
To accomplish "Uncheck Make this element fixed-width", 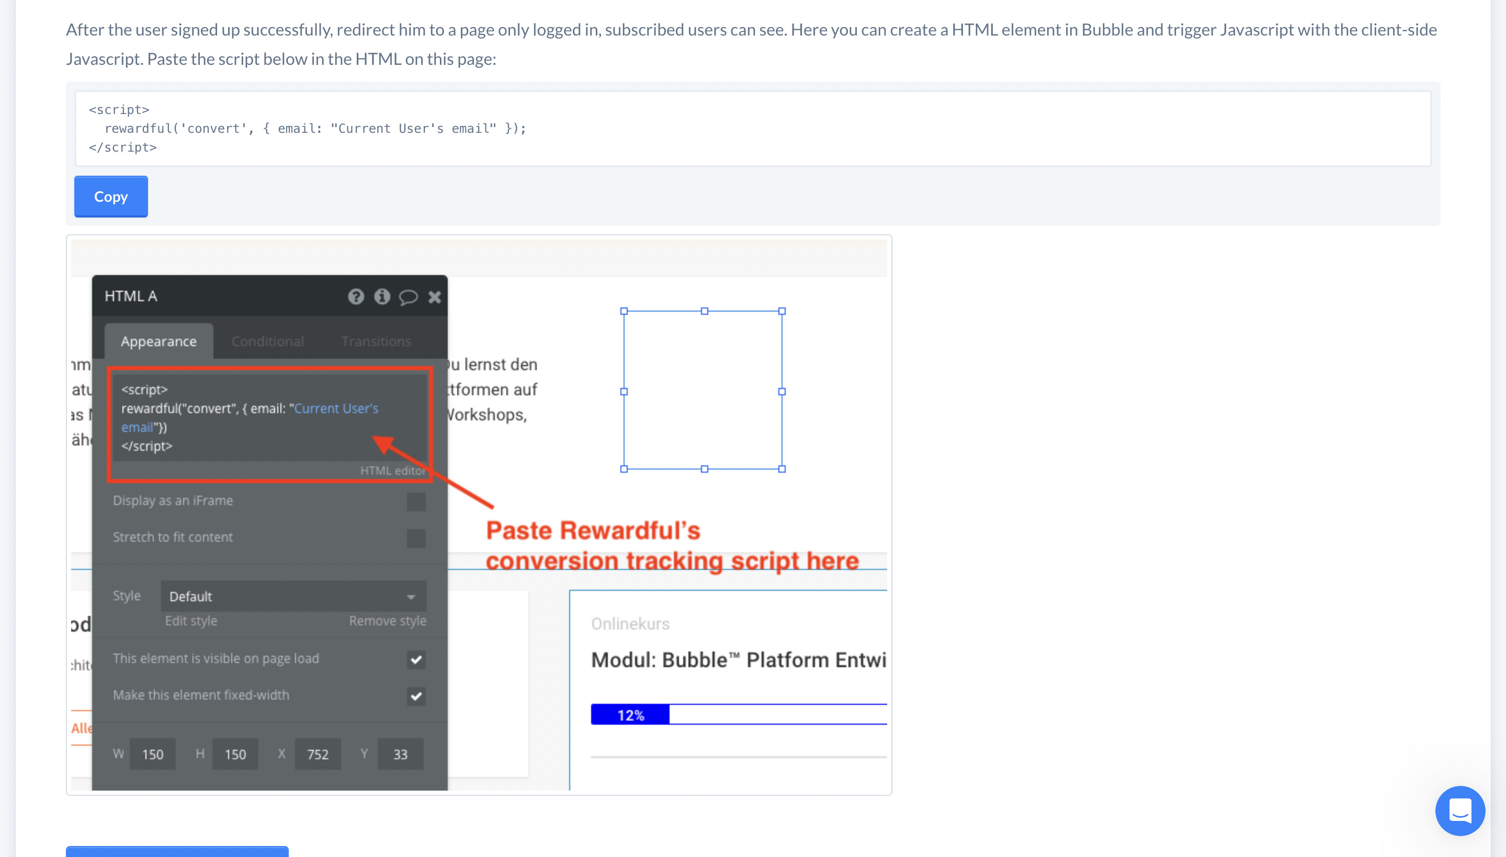I will click(x=416, y=696).
